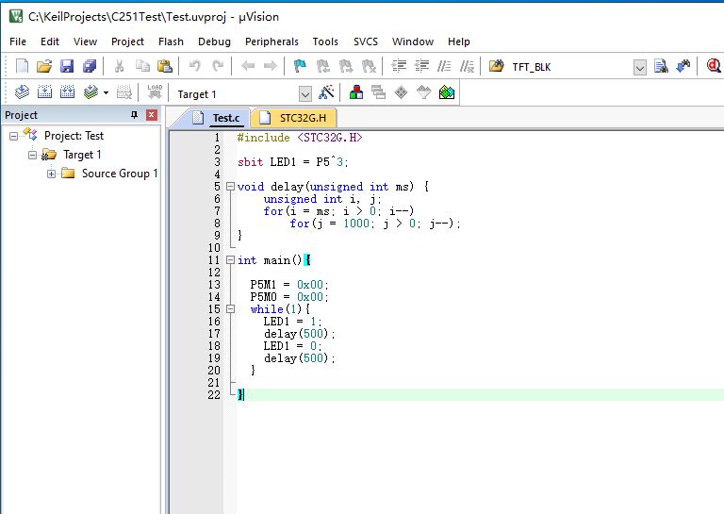724x514 pixels.
Task: Open the Window menu
Action: point(413,41)
